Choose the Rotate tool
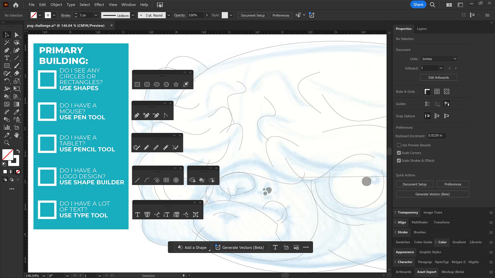Image resolution: width=495 pixels, height=278 pixels. click(7, 81)
